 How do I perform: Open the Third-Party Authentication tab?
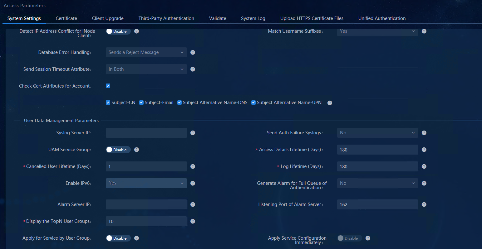click(x=166, y=18)
